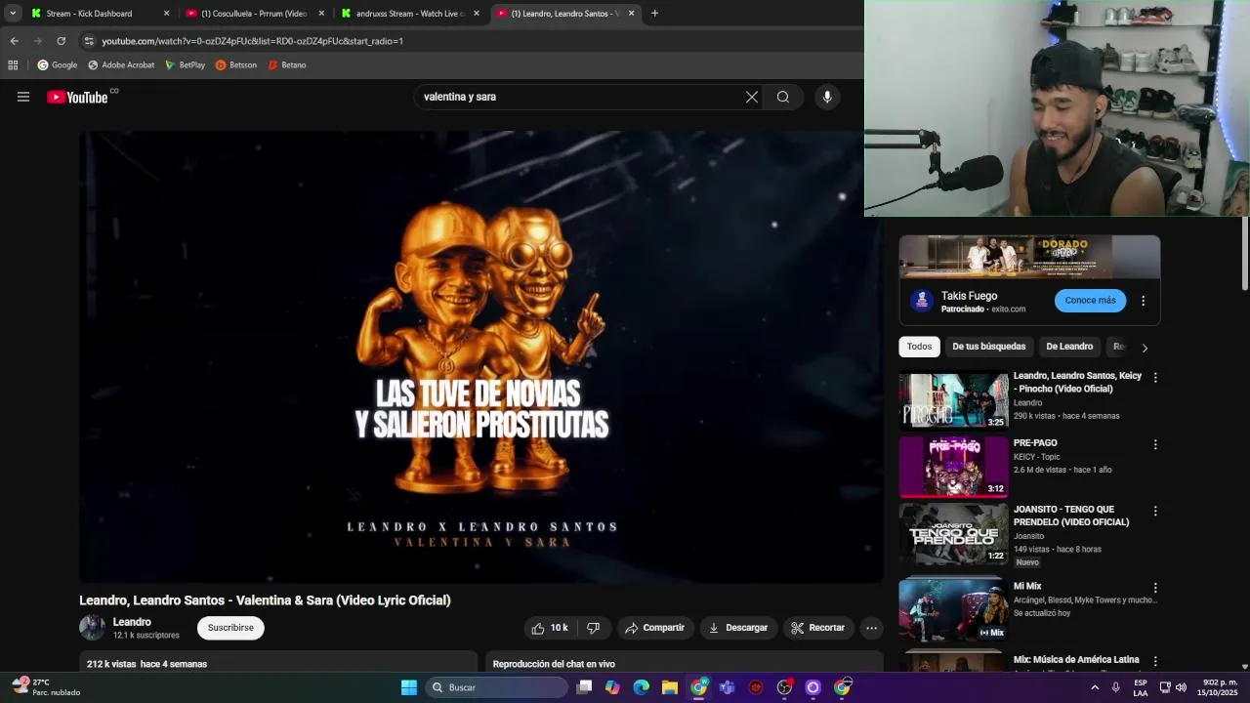Select the De tus búsquedas chip
The width and height of the screenshot is (1250, 703).
click(989, 347)
